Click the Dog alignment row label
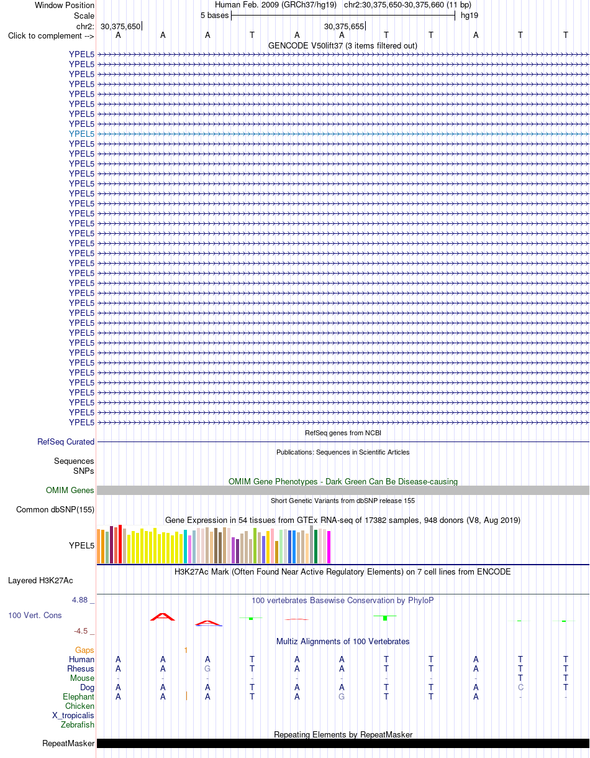 point(88,687)
